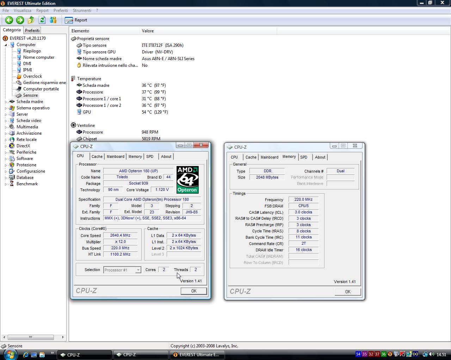Click the volume speaker tray icon
Viewport: 451px width, 360px height.
[x=432, y=354]
